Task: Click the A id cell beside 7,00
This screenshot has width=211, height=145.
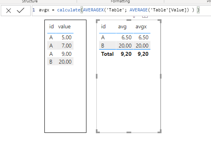Action: click(x=51, y=46)
